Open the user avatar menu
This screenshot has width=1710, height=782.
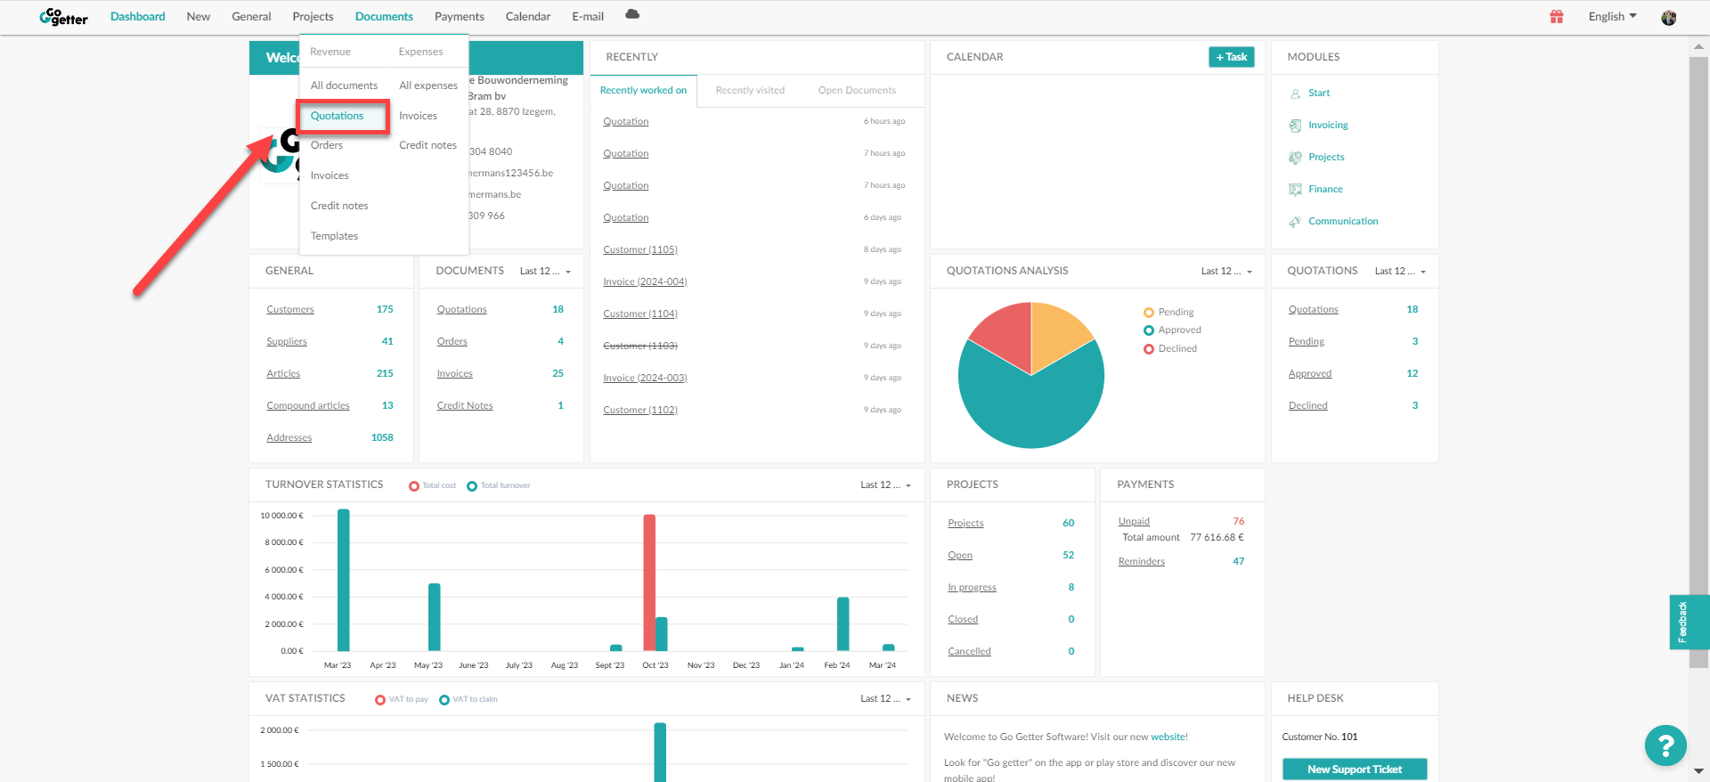[1669, 17]
